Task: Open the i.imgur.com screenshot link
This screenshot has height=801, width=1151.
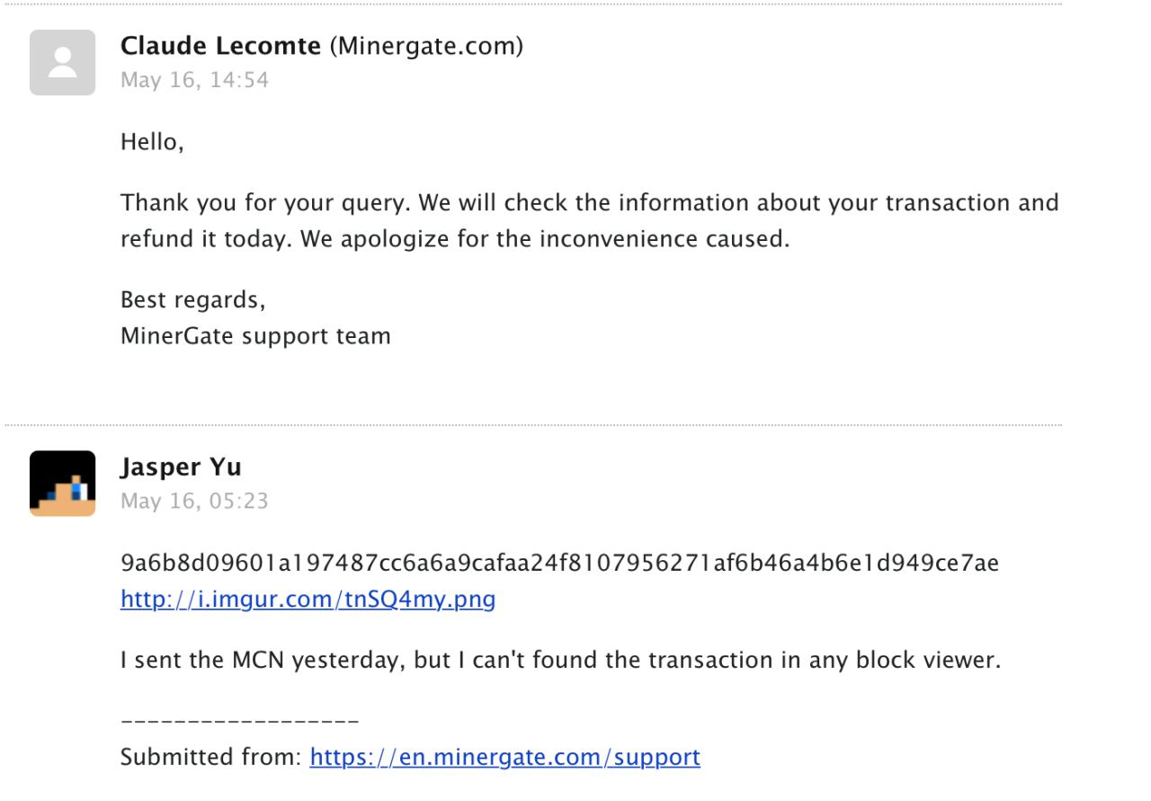Action: point(308,599)
